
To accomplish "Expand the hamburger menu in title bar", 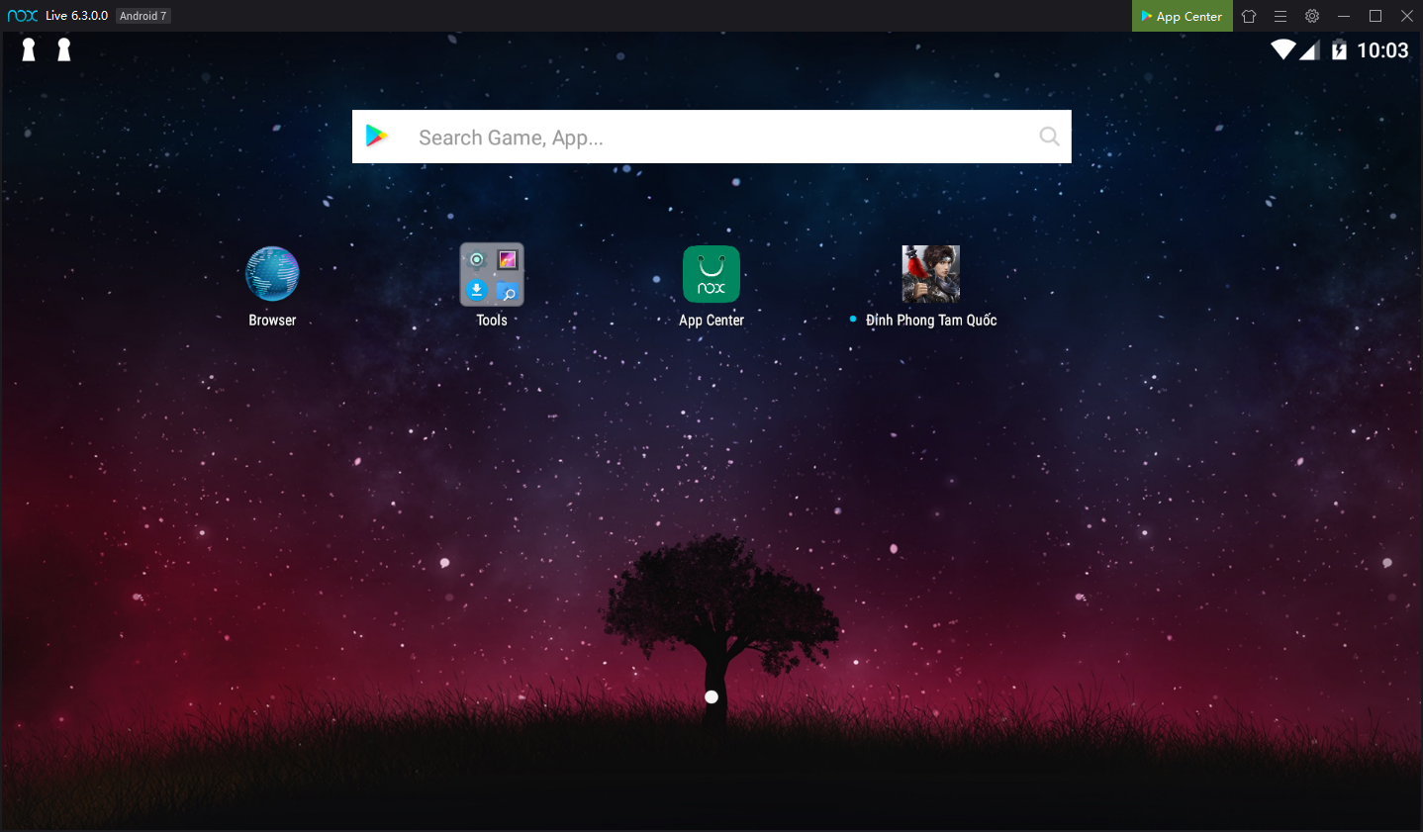I will point(1281,16).
